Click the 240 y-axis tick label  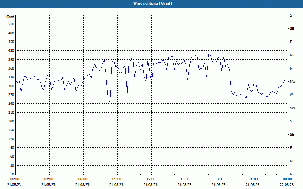click(x=11, y=104)
